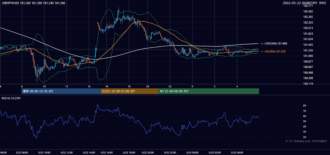Click hour label 12 under price chart
Viewport: 330px width, 155px height.
(x=67, y=86)
